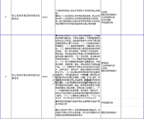Click 国家互联网信息办 beside the 非公有资本 measure

pos(109,112)
